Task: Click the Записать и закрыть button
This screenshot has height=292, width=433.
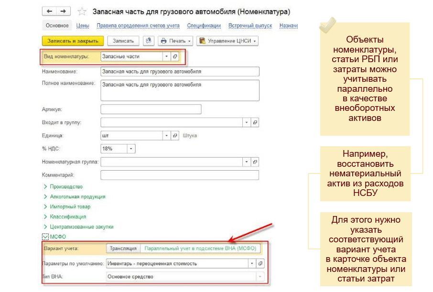Action: tap(73, 41)
